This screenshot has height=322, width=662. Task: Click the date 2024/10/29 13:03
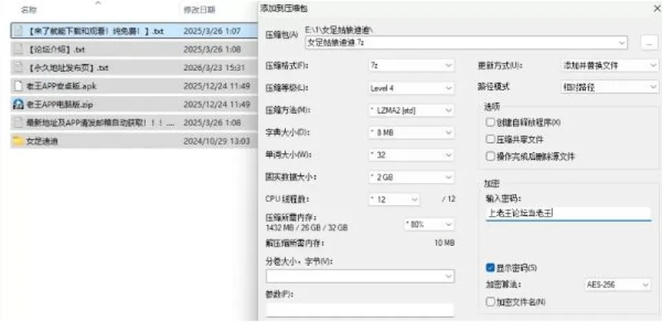[x=217, y=141]
